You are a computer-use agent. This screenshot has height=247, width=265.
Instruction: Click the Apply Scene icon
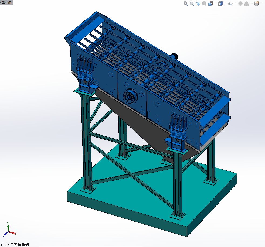click(247, 4)
